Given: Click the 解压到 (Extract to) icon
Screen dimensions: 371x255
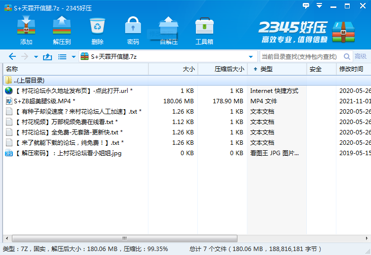Looking at the screenshot, I should [62, 30].
